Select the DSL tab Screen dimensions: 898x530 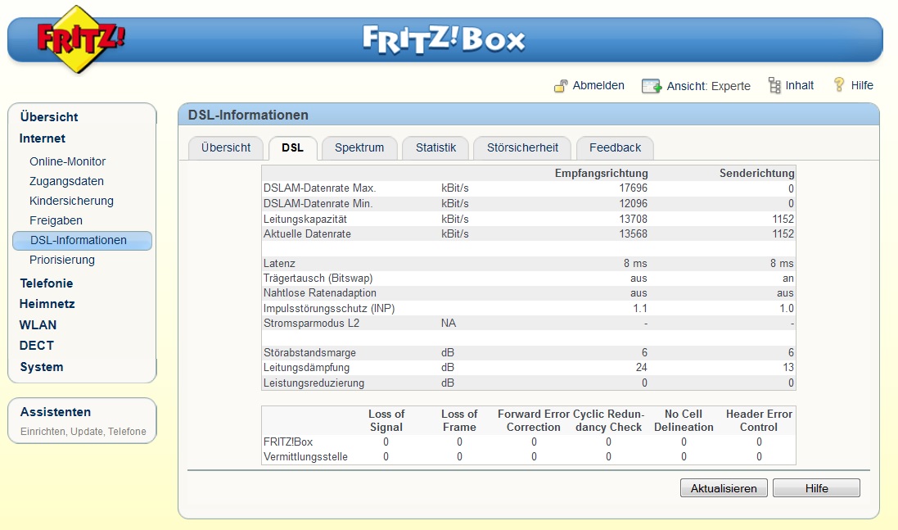293,147
